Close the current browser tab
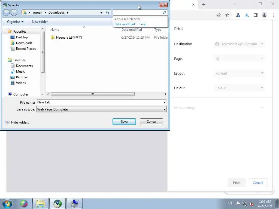Screen dimensions: 279x209 (x=193, y=5)
